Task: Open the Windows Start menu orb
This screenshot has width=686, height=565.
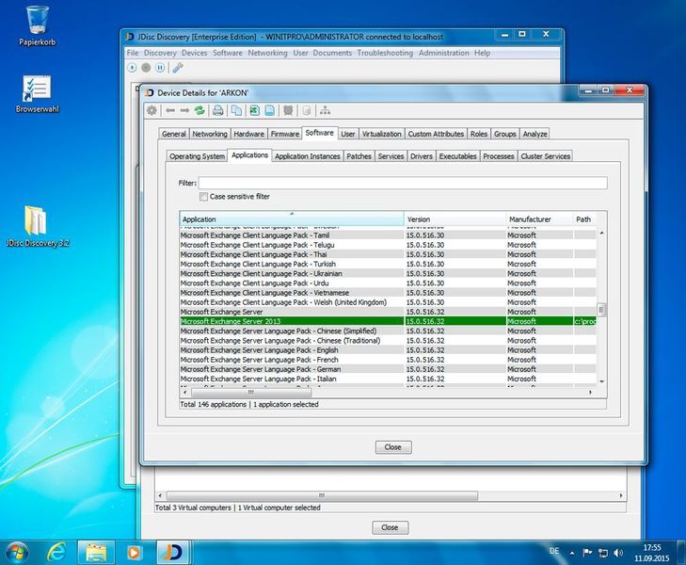Action: [17, 553]
